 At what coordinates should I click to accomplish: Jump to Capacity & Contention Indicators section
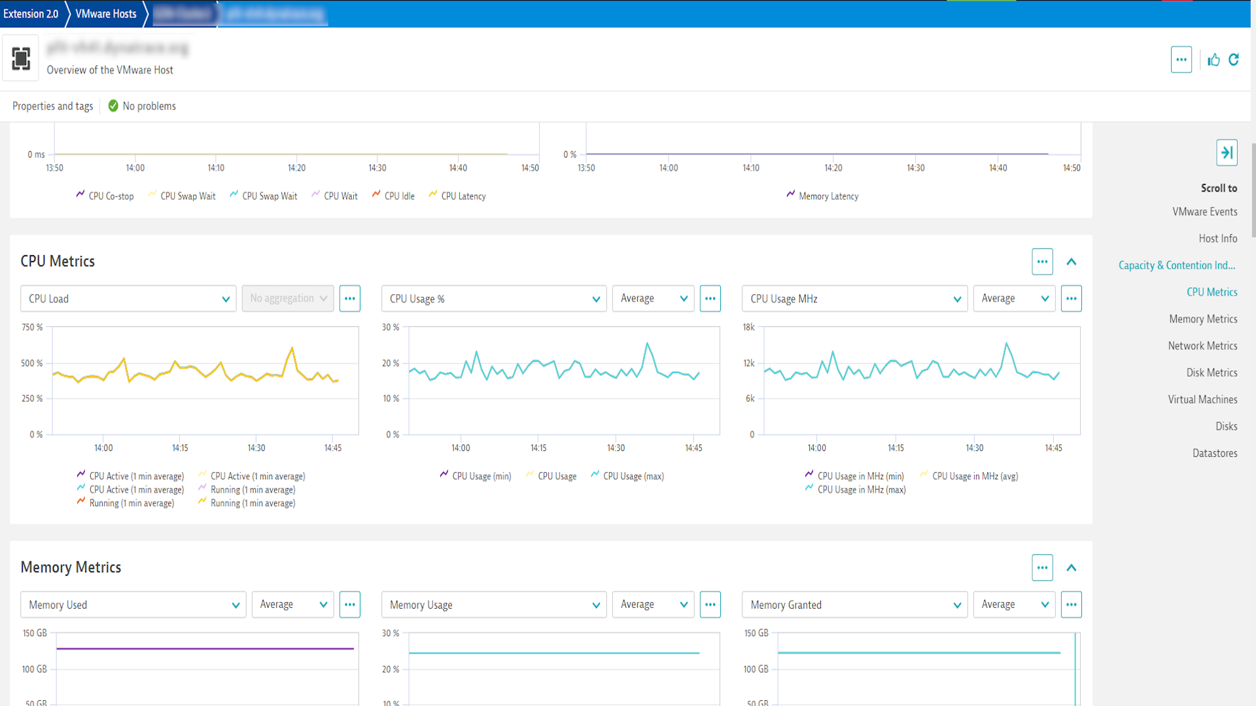1177,265
